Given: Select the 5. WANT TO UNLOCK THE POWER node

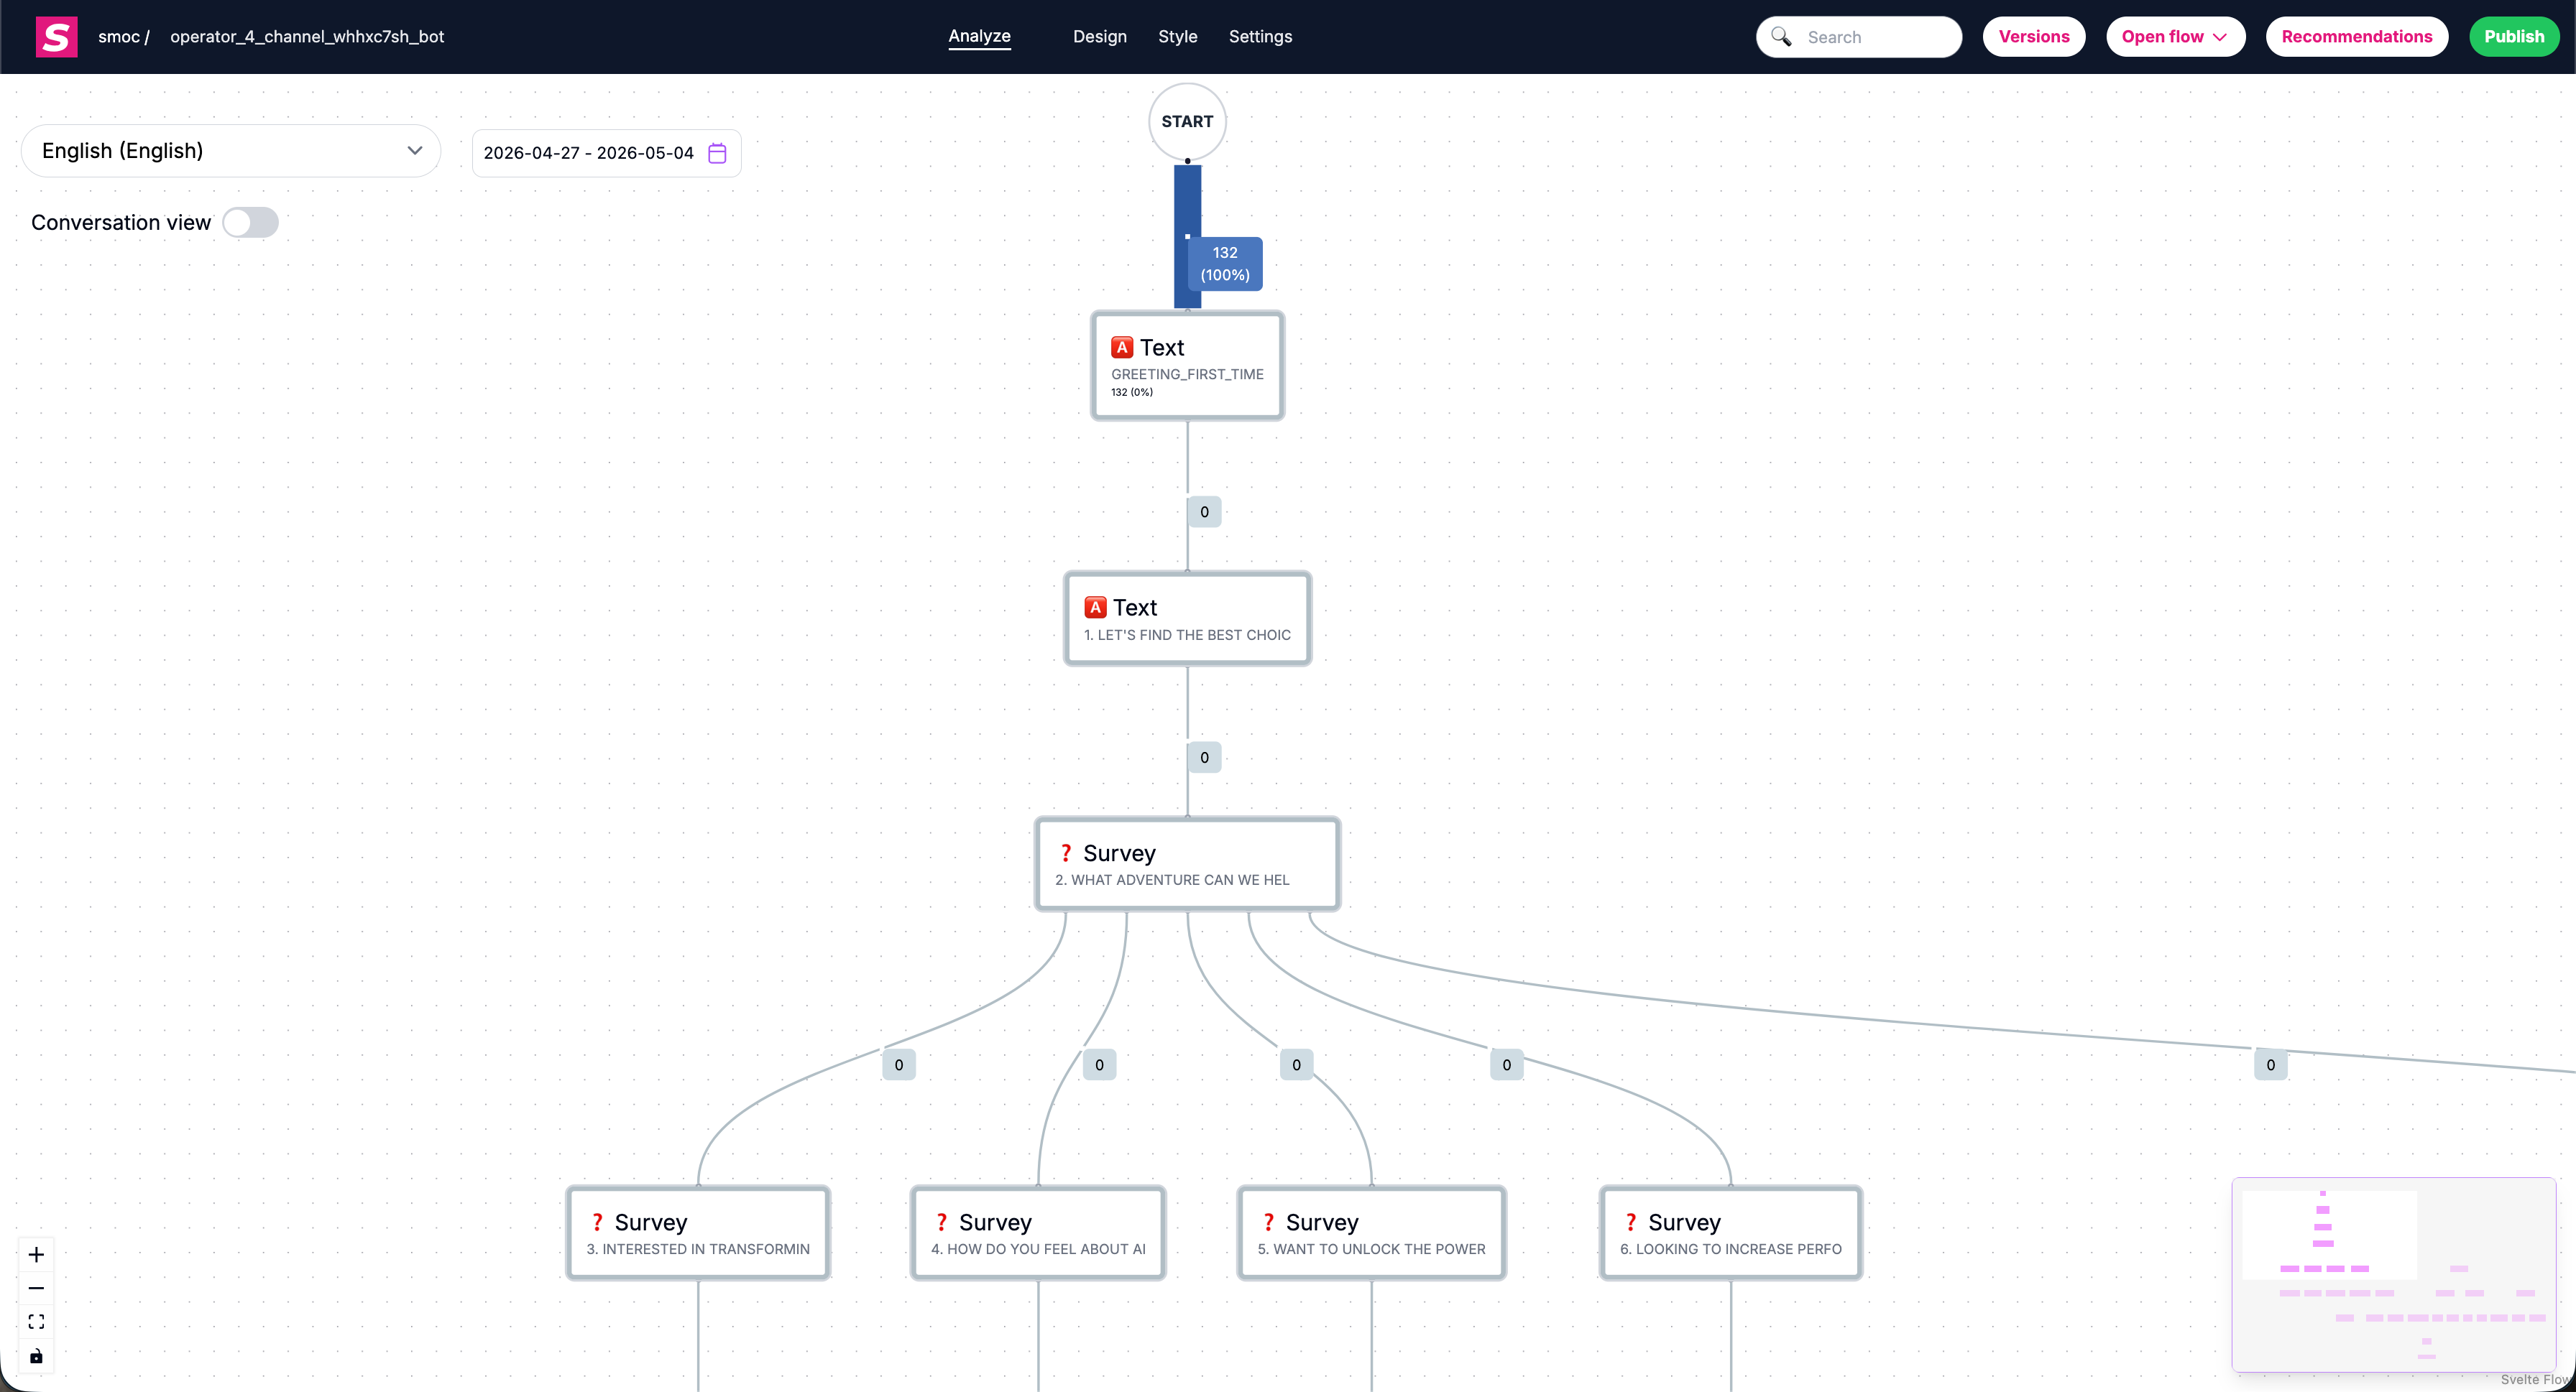Looking at the screenshot, I should [1371, 1233].
